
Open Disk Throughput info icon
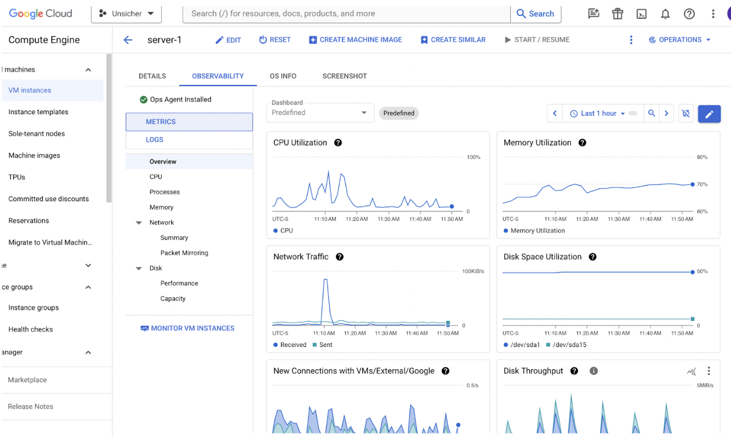[x=593, y=371]
